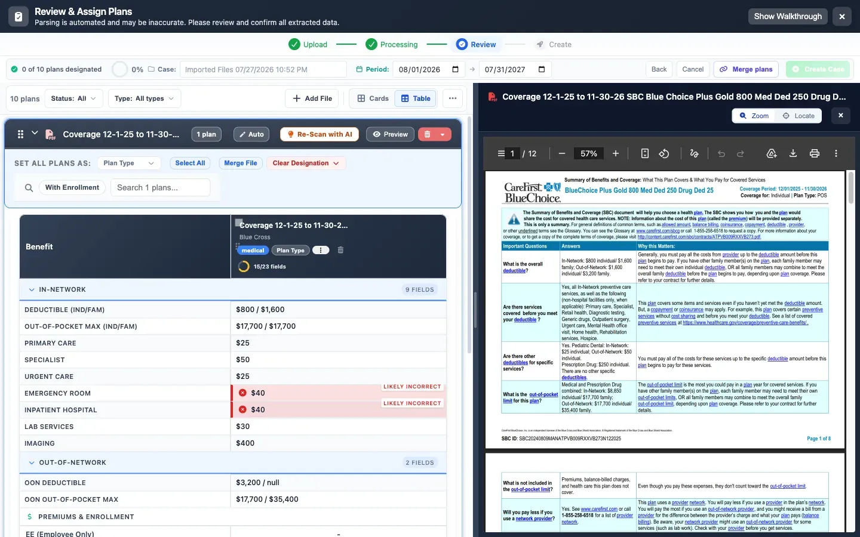The image size is (860, 537).
Task: Rotate the PDF counterclockwise
Action: [x=664, y=153]
